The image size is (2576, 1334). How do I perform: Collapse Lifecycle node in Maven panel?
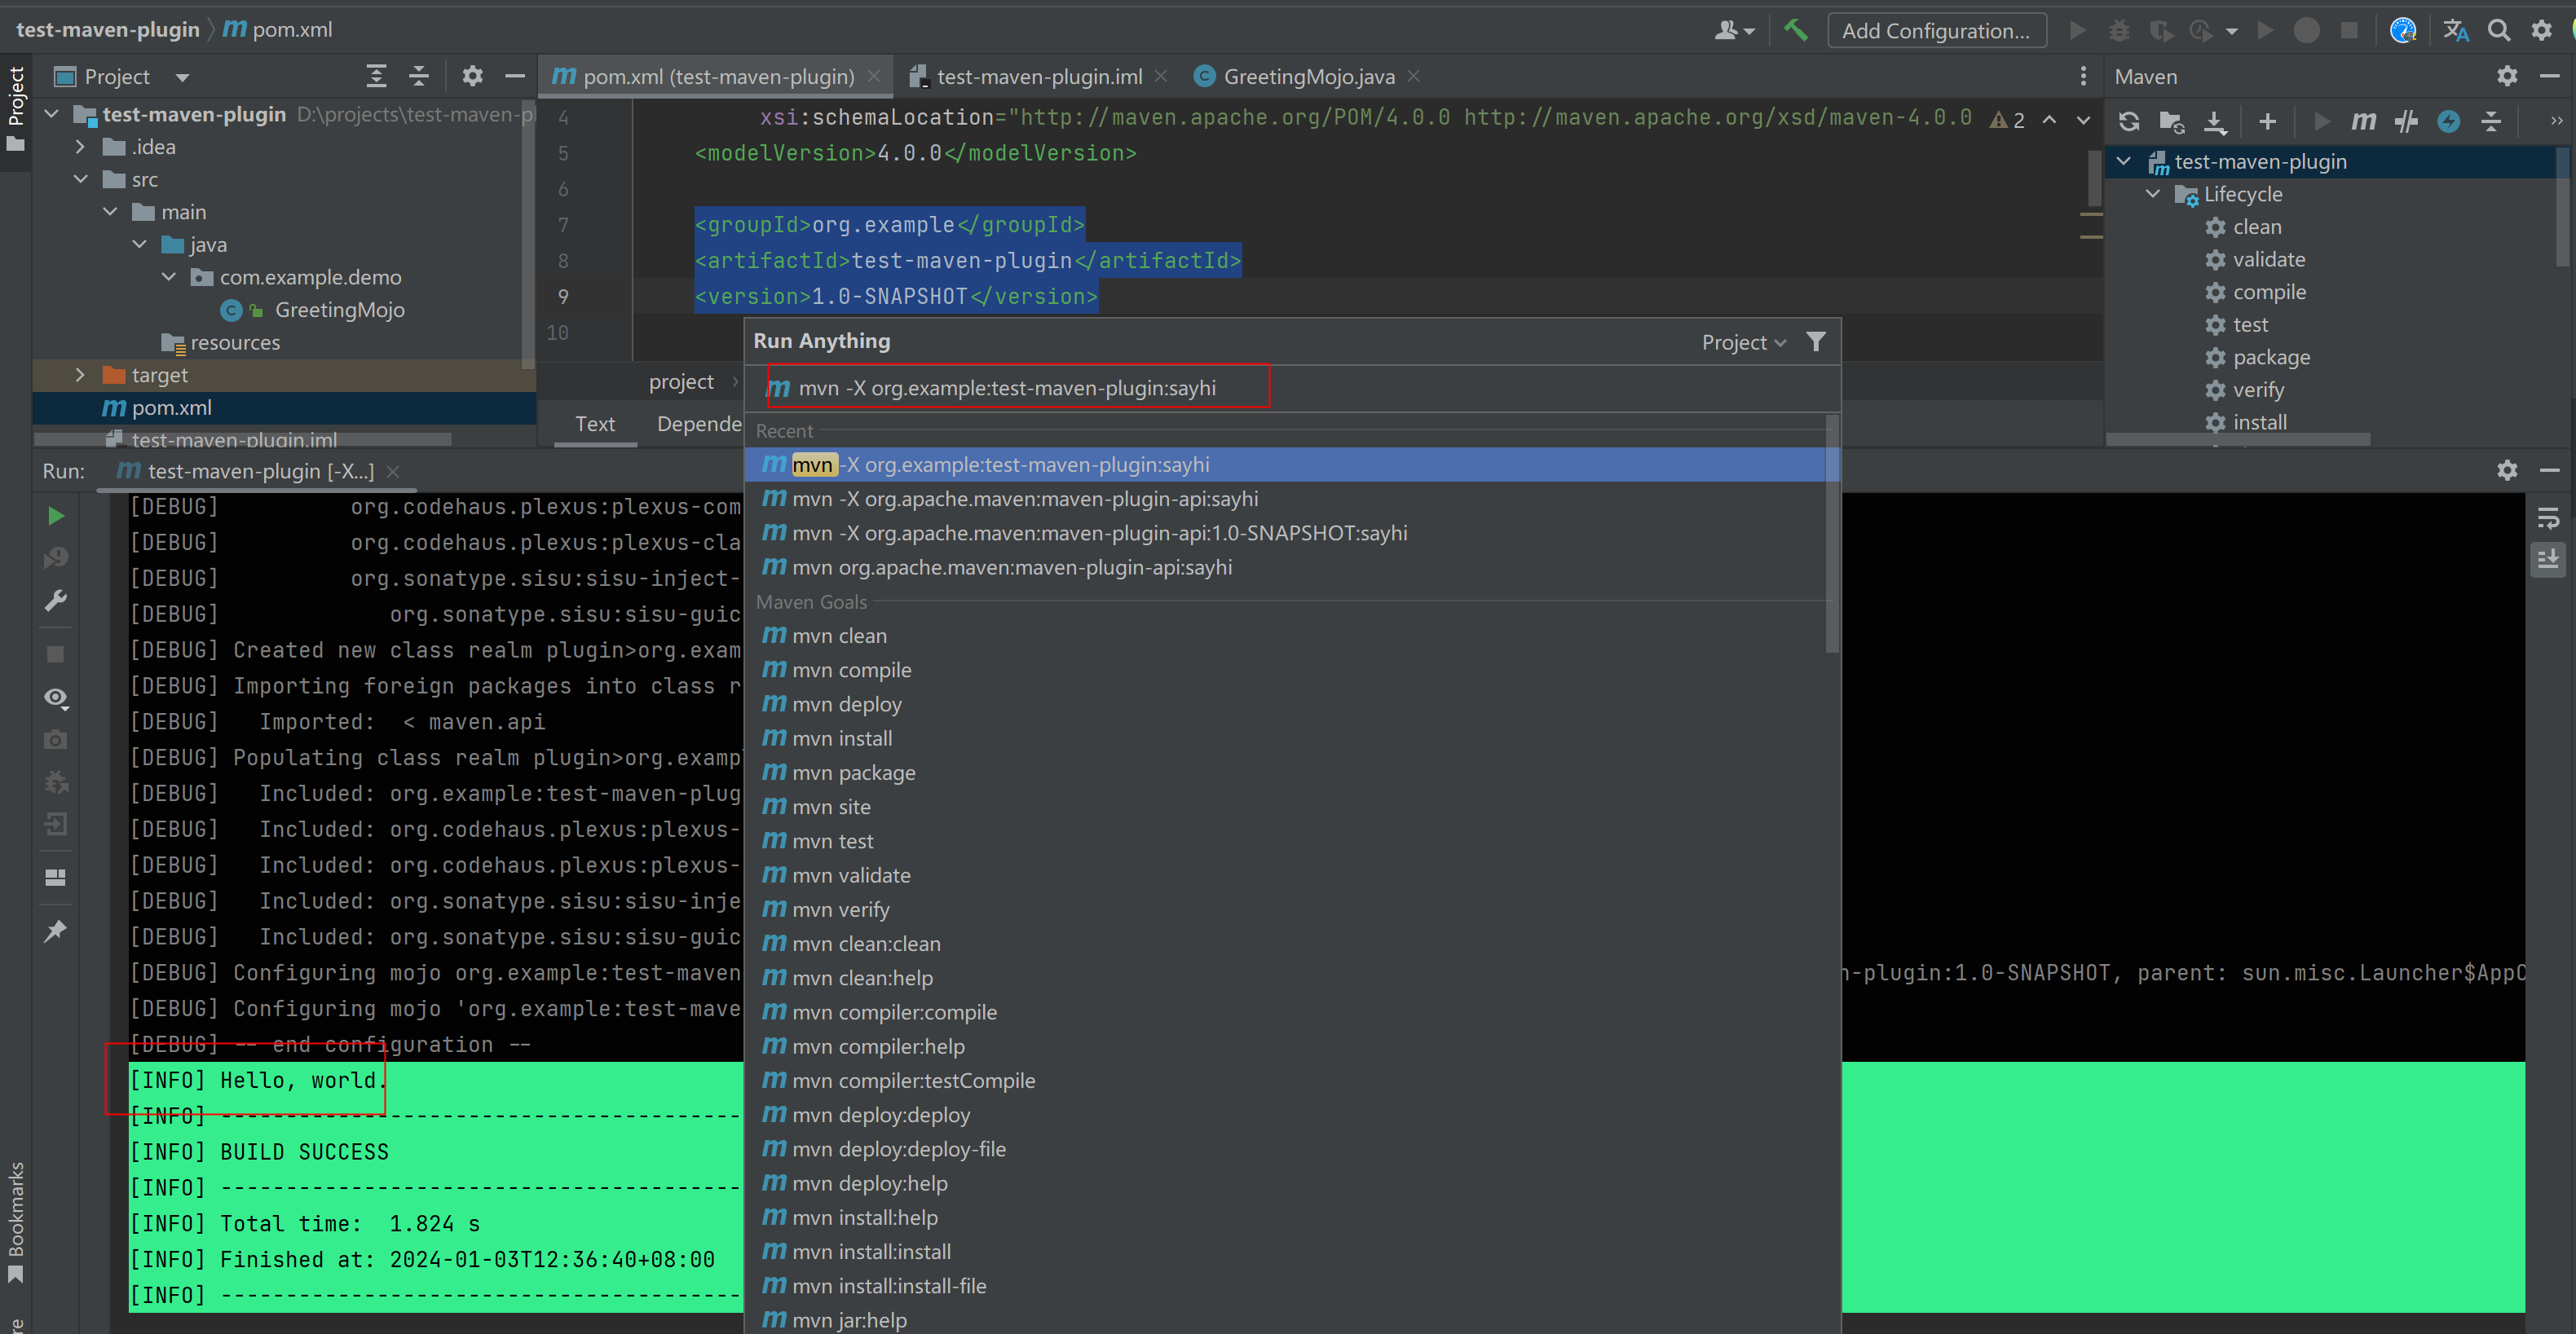[x=2153, y=194]
